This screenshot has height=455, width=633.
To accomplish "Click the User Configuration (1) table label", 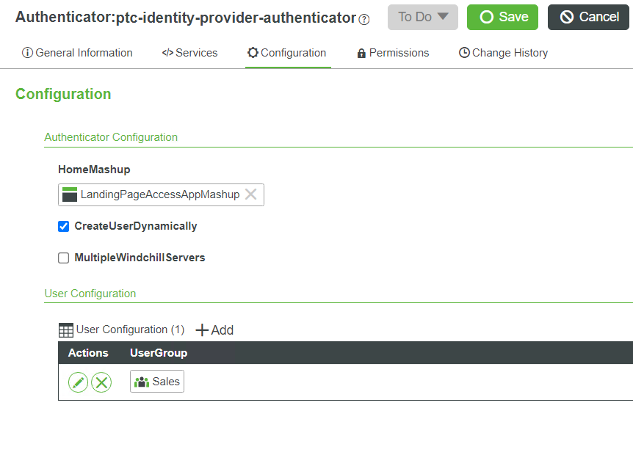I will click(x=130, y=330).
